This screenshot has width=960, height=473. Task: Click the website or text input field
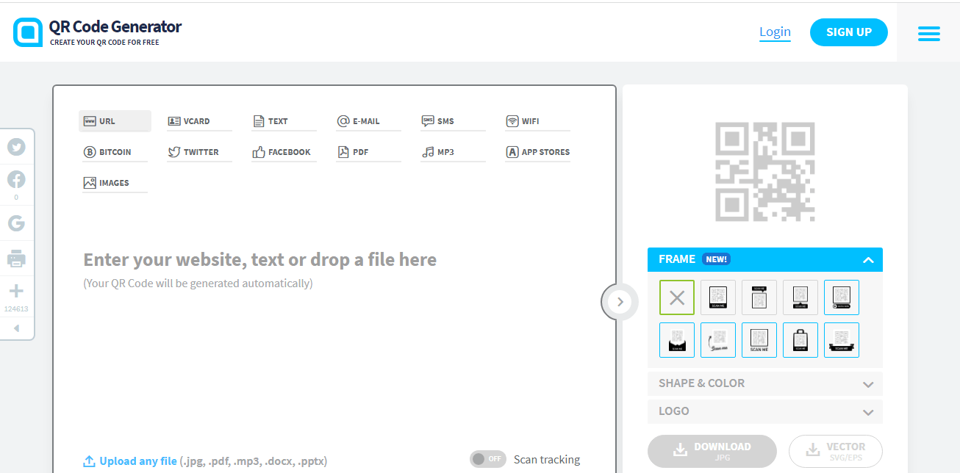tap(259, 259)
